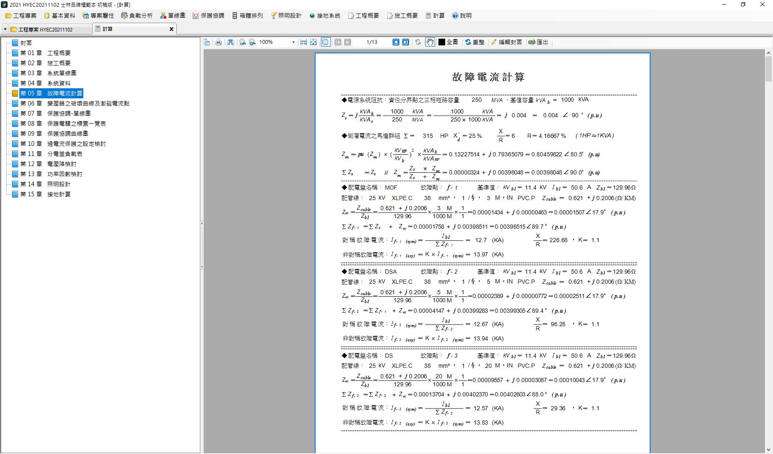773x454 pixels.
Task: Click the print icon in viewer toolbar
Action: tap(218, 42)
